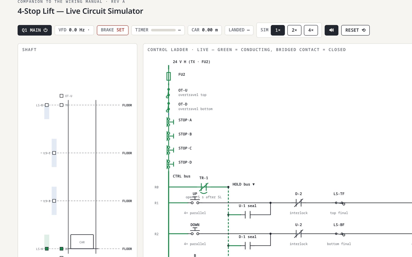The image size is (412, 257).
Task: Click the R0 rung label
Action: [x=157, y=187]
